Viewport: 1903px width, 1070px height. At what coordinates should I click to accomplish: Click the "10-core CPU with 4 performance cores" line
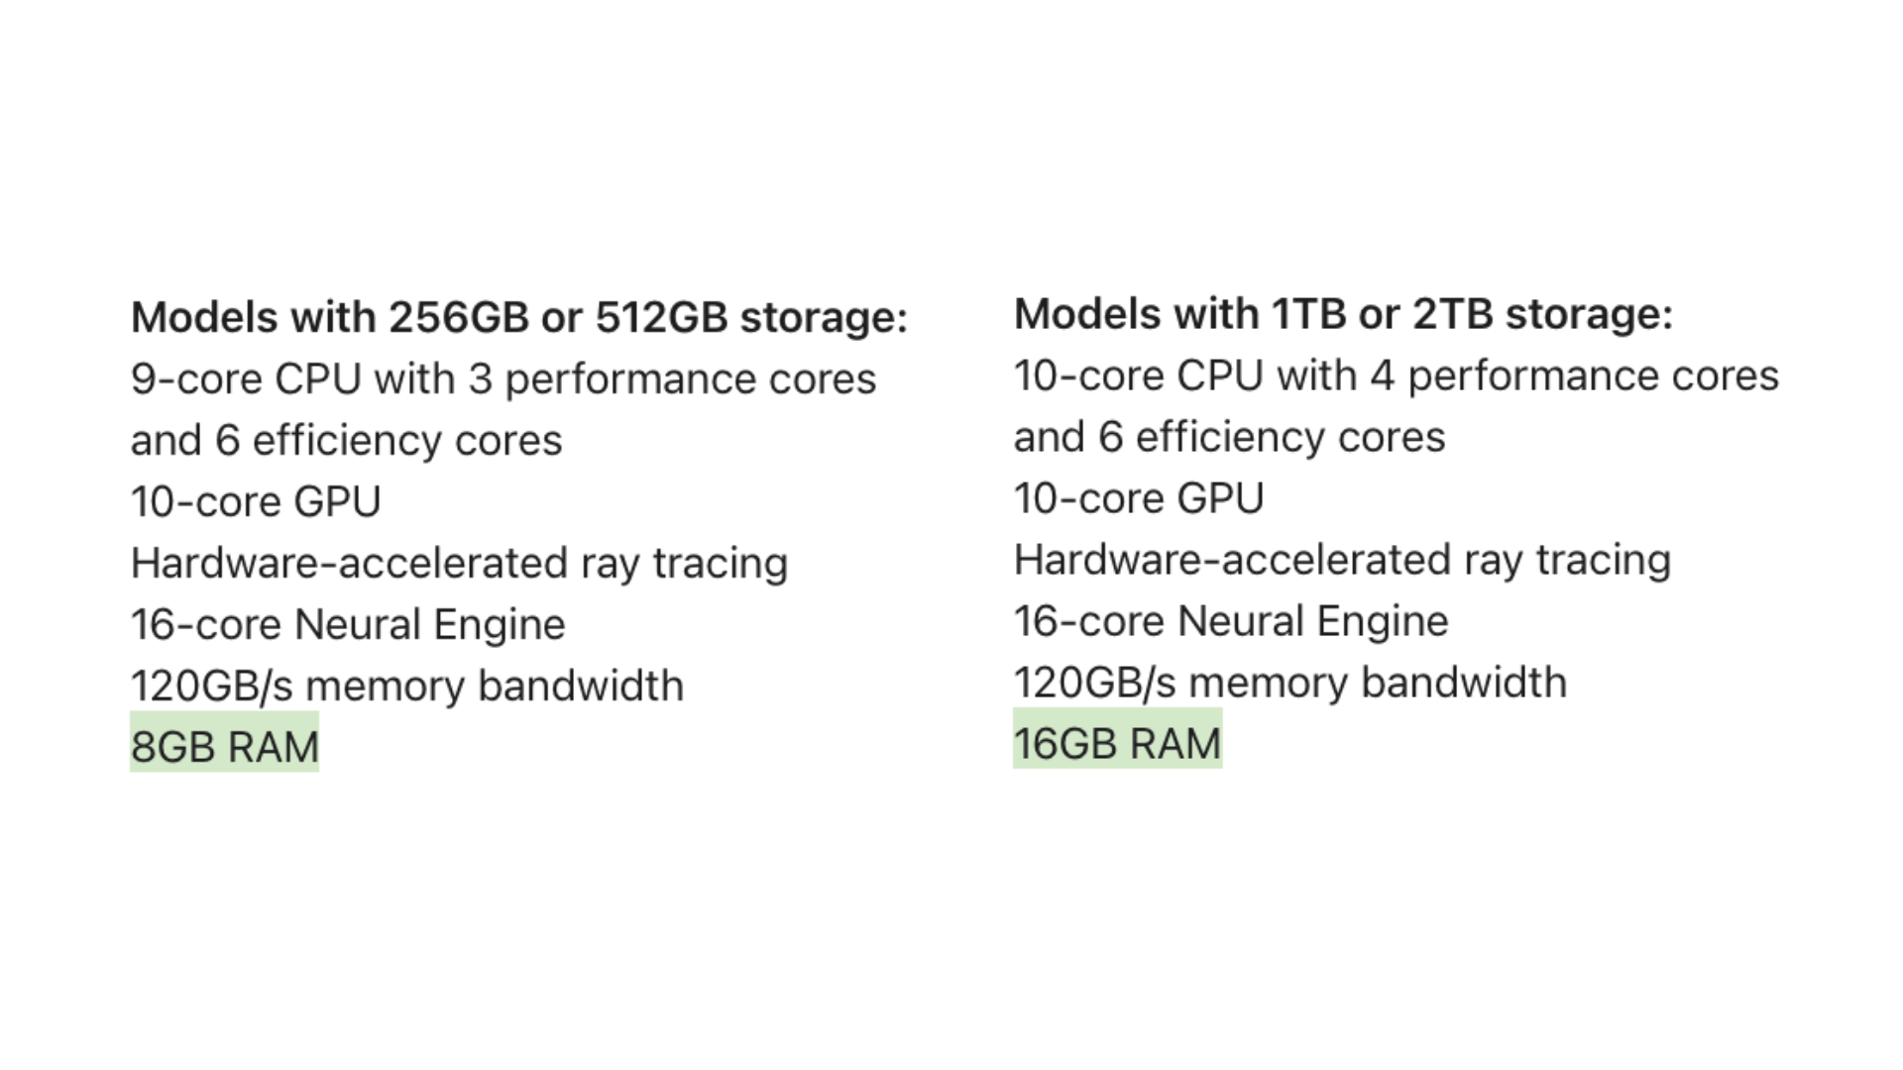pyautogui.click(x=1396, y=376)
